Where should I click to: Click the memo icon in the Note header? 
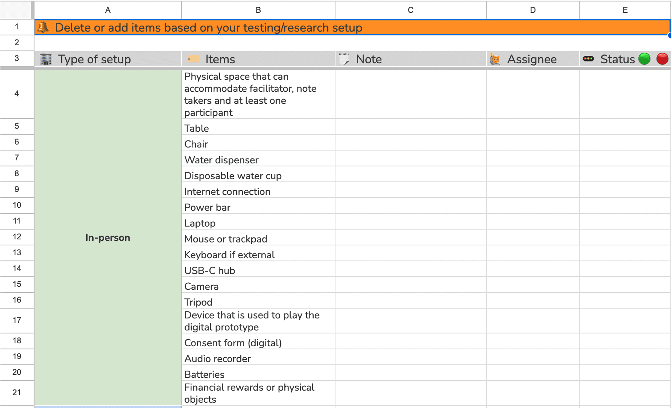point(344,59)
